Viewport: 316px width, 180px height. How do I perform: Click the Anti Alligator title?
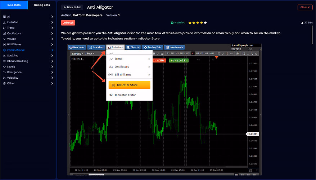tap(100, 7)
